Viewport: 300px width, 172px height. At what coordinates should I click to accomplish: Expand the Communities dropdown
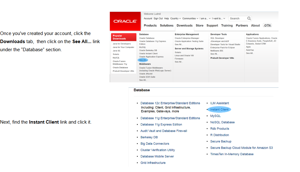tap(190, 18)
